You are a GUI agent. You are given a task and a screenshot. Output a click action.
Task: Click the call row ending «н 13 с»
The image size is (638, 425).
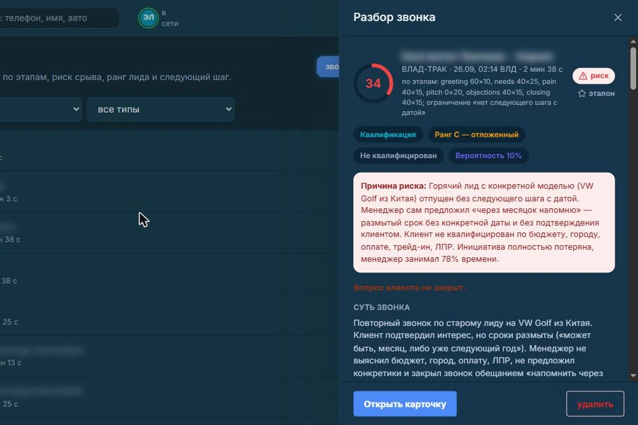pyautogui.click(x=169, y=356)
